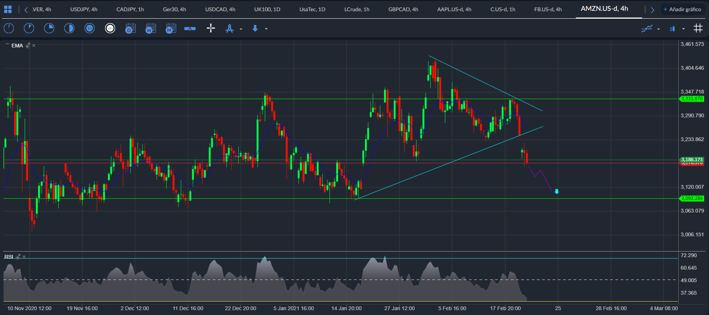Screen dimensions: 709x315
Task: Switch to the USDJPY, 4h tab
Action: click(x=84, y=9)
